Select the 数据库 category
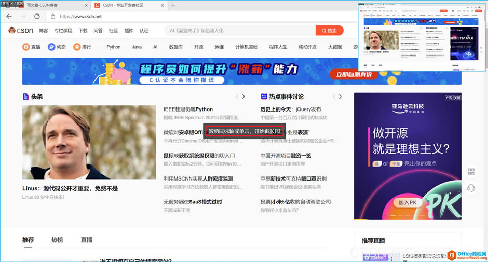This screenshot has width=488, height=262. pos(176,47)
